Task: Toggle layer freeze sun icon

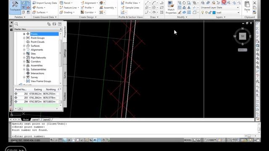Action: (x=206, y=13)
